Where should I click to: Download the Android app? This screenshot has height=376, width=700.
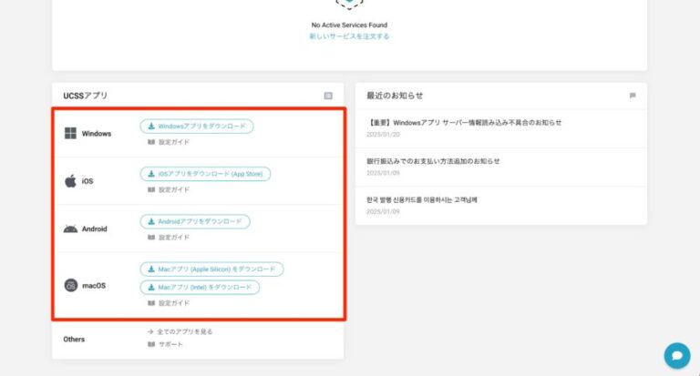coord(194,221)
